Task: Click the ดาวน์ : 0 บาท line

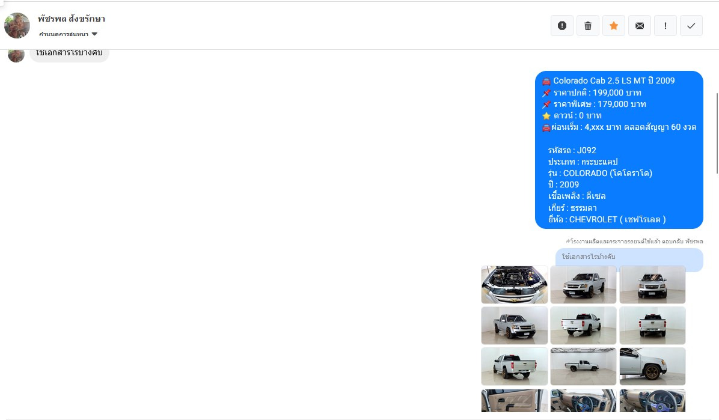Action: (571, 115)
